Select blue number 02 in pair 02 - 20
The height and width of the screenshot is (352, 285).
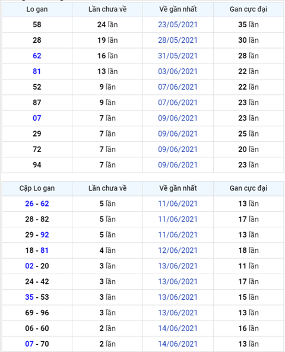pos(30,266)
